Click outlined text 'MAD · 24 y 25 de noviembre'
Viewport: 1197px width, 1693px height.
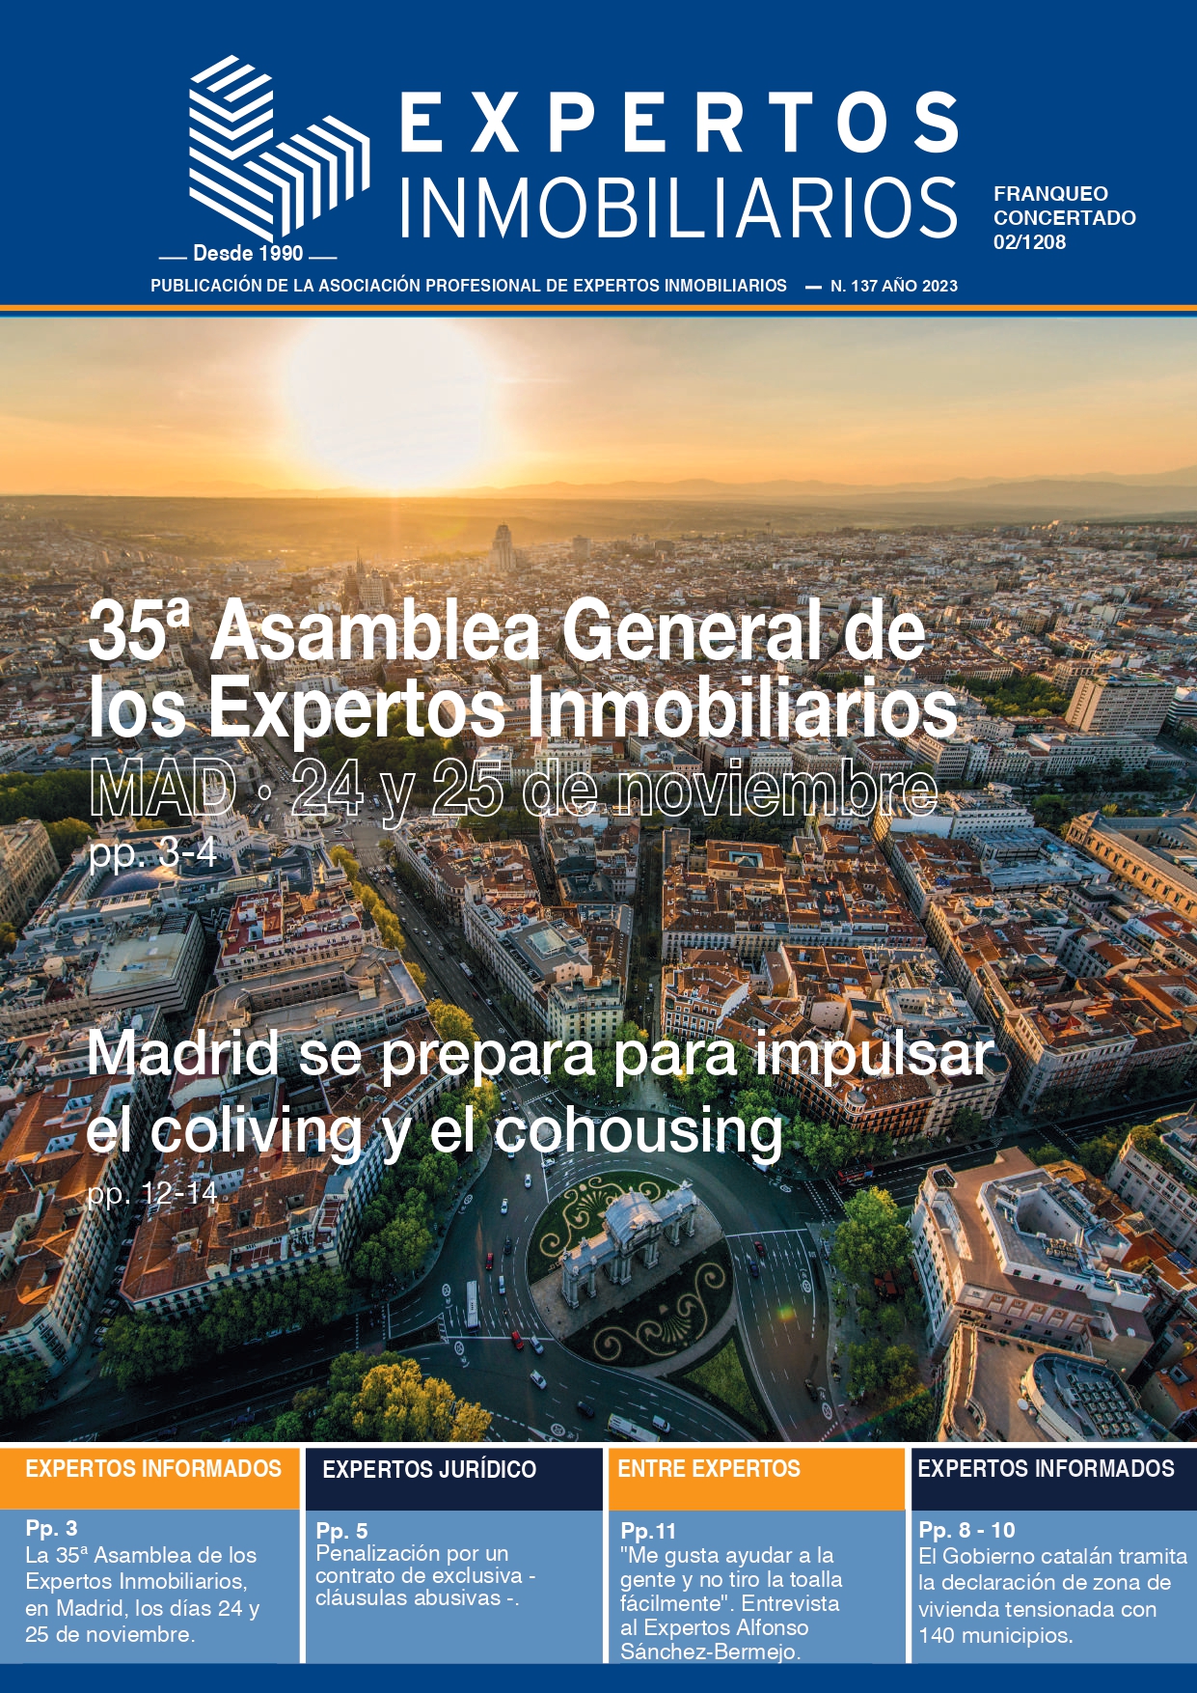513,790
